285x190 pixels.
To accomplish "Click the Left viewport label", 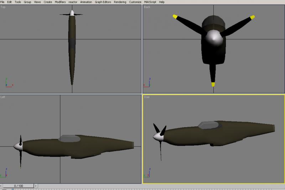I will (3, 97).
